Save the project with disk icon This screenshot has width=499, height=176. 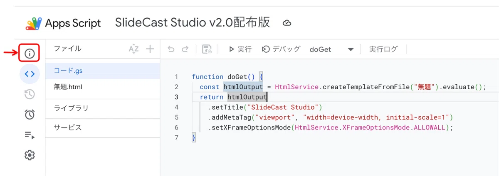[x=207, y=49]
